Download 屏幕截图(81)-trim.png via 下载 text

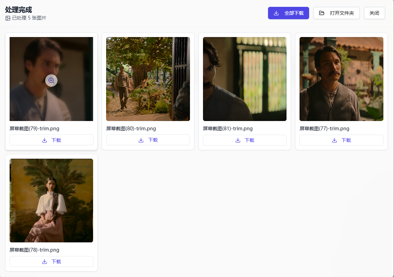250,140
